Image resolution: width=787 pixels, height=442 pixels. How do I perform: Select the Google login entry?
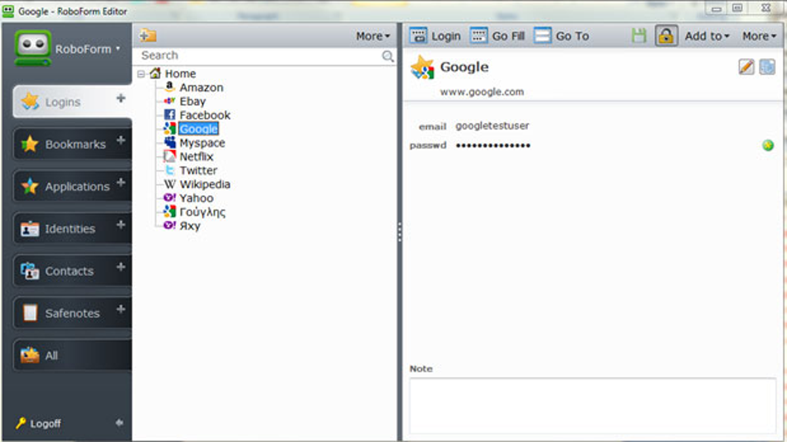click(199, 129)
